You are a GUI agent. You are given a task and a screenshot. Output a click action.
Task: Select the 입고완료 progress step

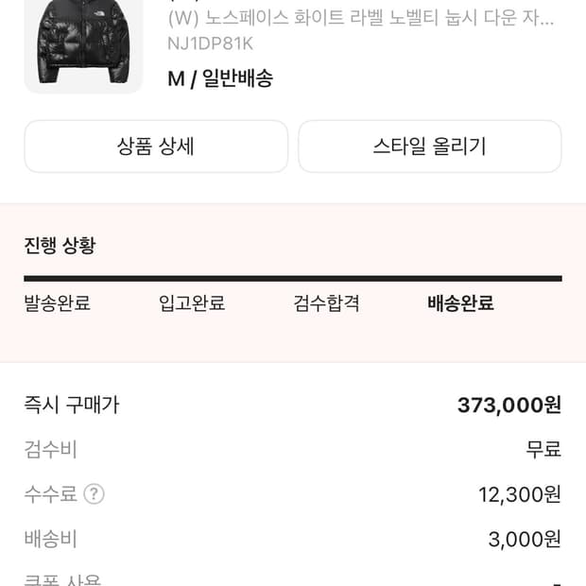pos(192,303)
